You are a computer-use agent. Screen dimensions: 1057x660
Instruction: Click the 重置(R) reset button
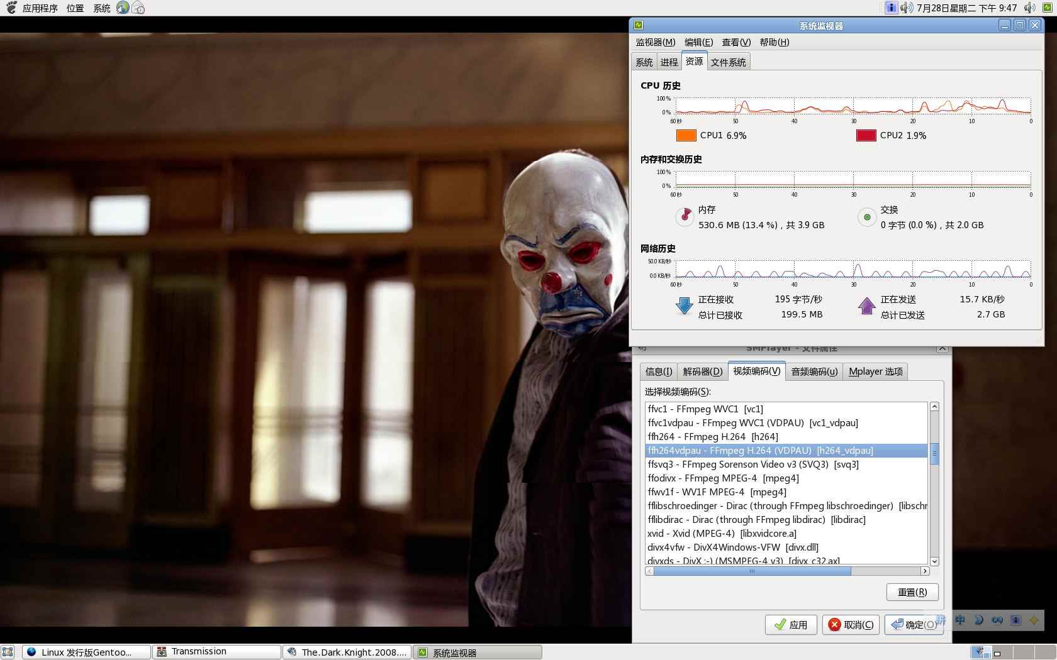tap(912, 592)
